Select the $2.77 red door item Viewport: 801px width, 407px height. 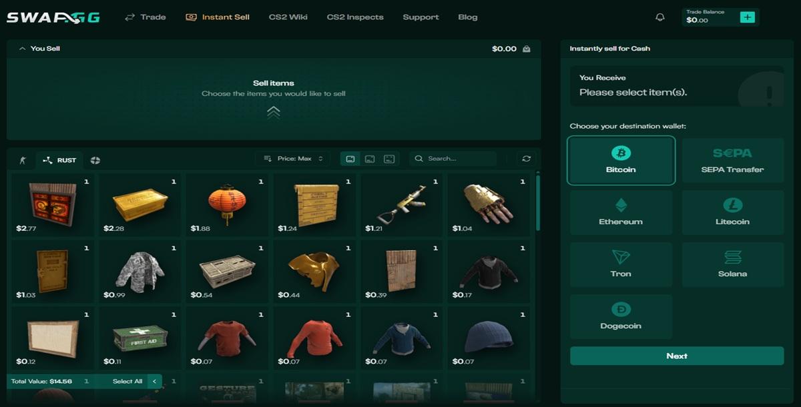point(53,205)
